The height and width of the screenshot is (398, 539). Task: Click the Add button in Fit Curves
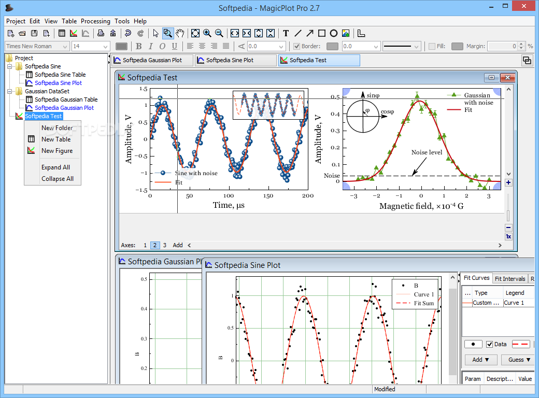pos(481,360)
